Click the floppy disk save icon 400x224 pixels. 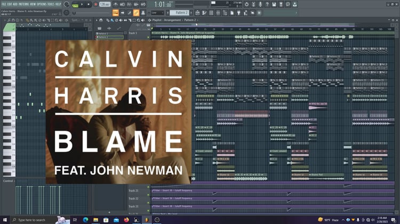274,4
